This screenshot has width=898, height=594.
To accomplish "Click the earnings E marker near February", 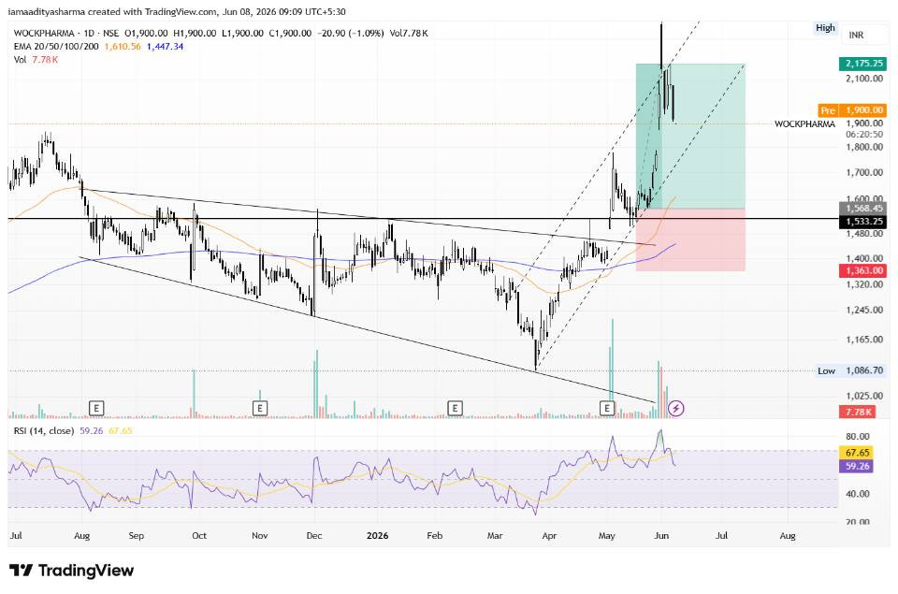I will coord(455,409).
